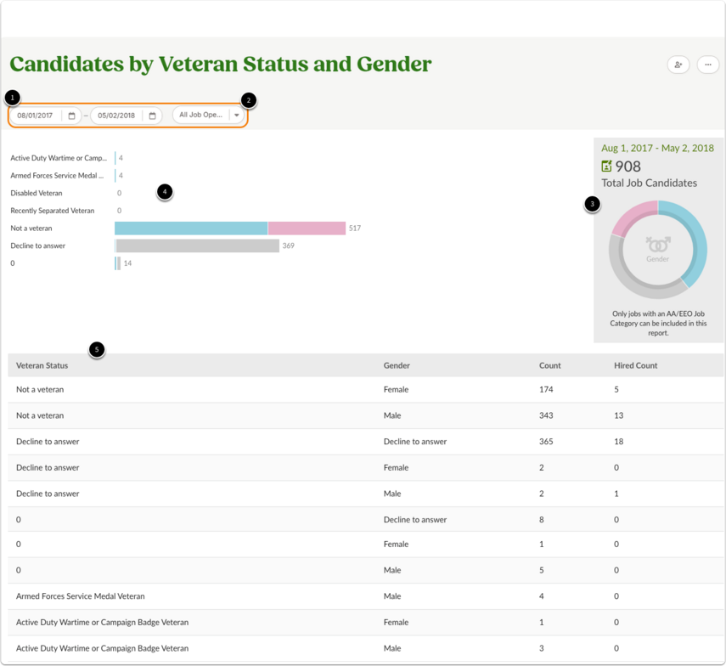Click the Recently Separated Veteran chart label
Viewport: 726px width, 666px height.
click(x=53, y=211)
